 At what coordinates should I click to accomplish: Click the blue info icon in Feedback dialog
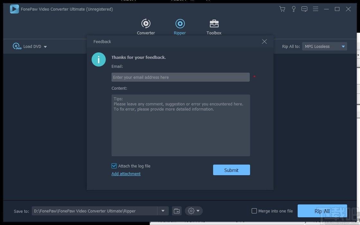99,59
